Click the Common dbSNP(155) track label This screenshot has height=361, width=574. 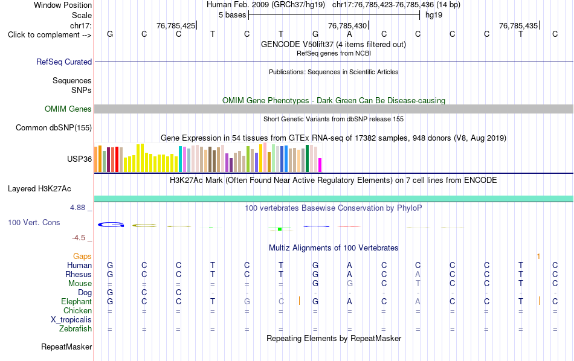pyautogui.click(x=54, y=127)
